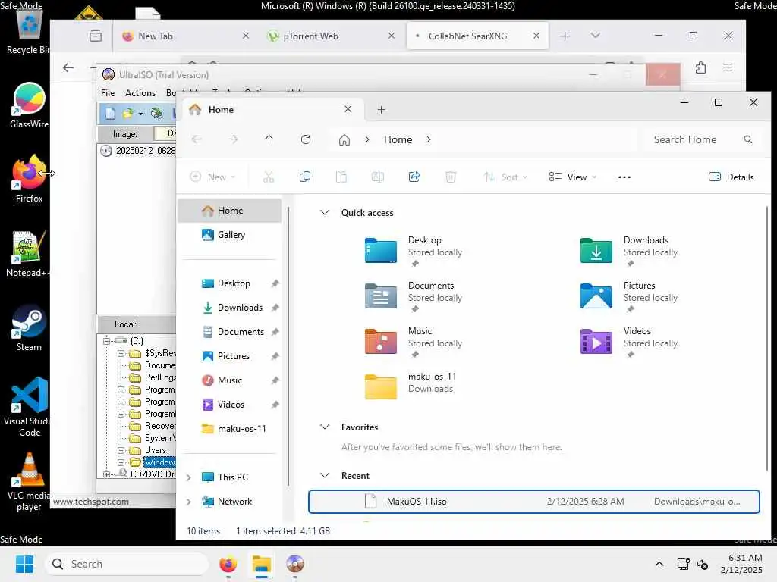The height and width of the screenshot is (582, 777).
Task: Click the home icon in address bar
Action: 344,140
